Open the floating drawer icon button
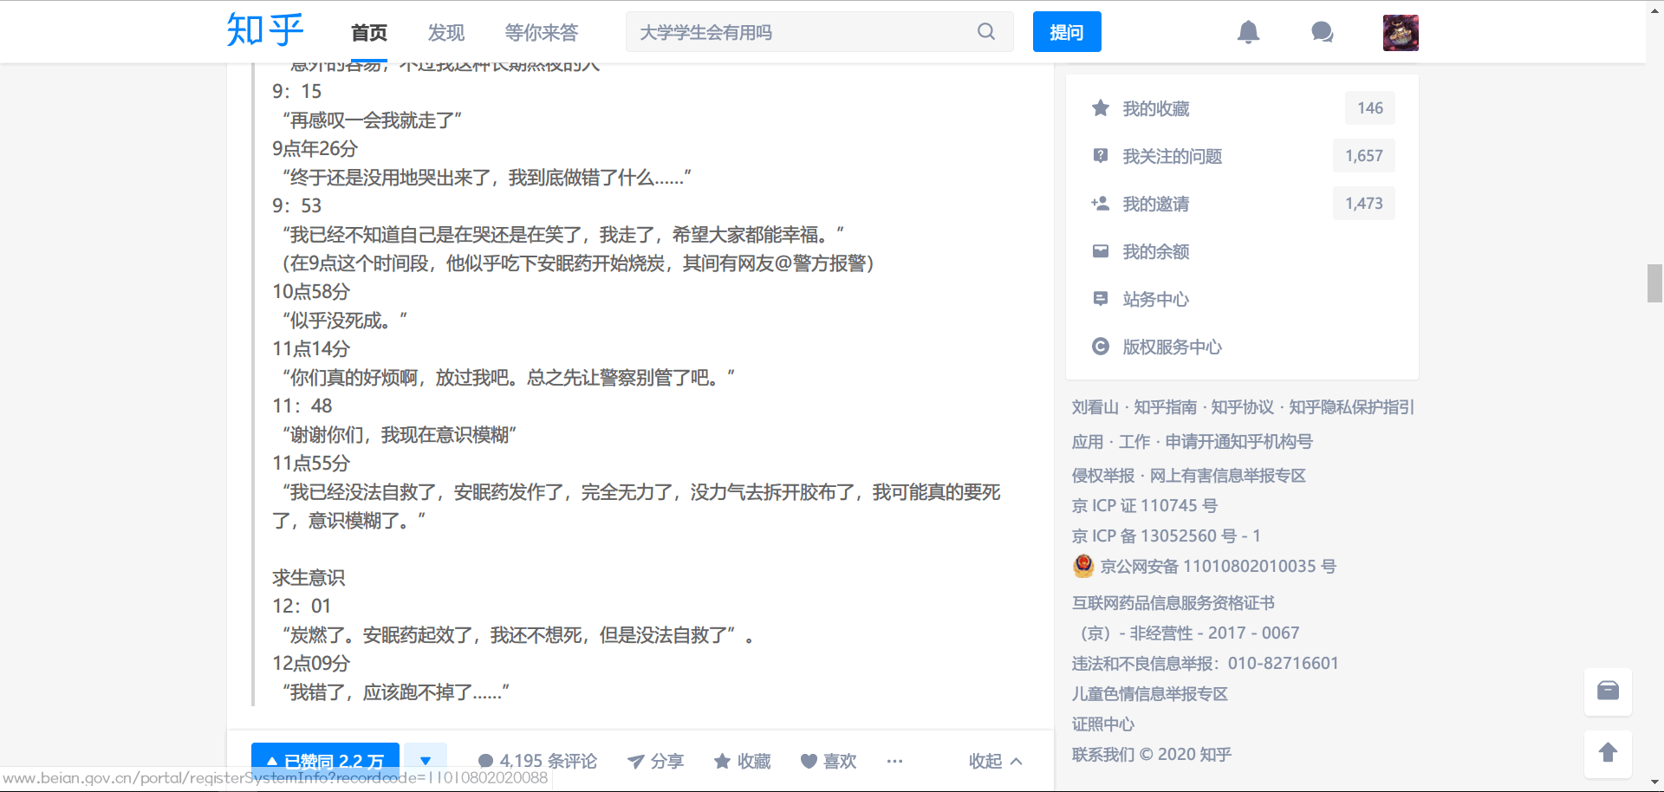This screenshot has height=792, width=1664. pyautogui.click(x=1608, y=691)
